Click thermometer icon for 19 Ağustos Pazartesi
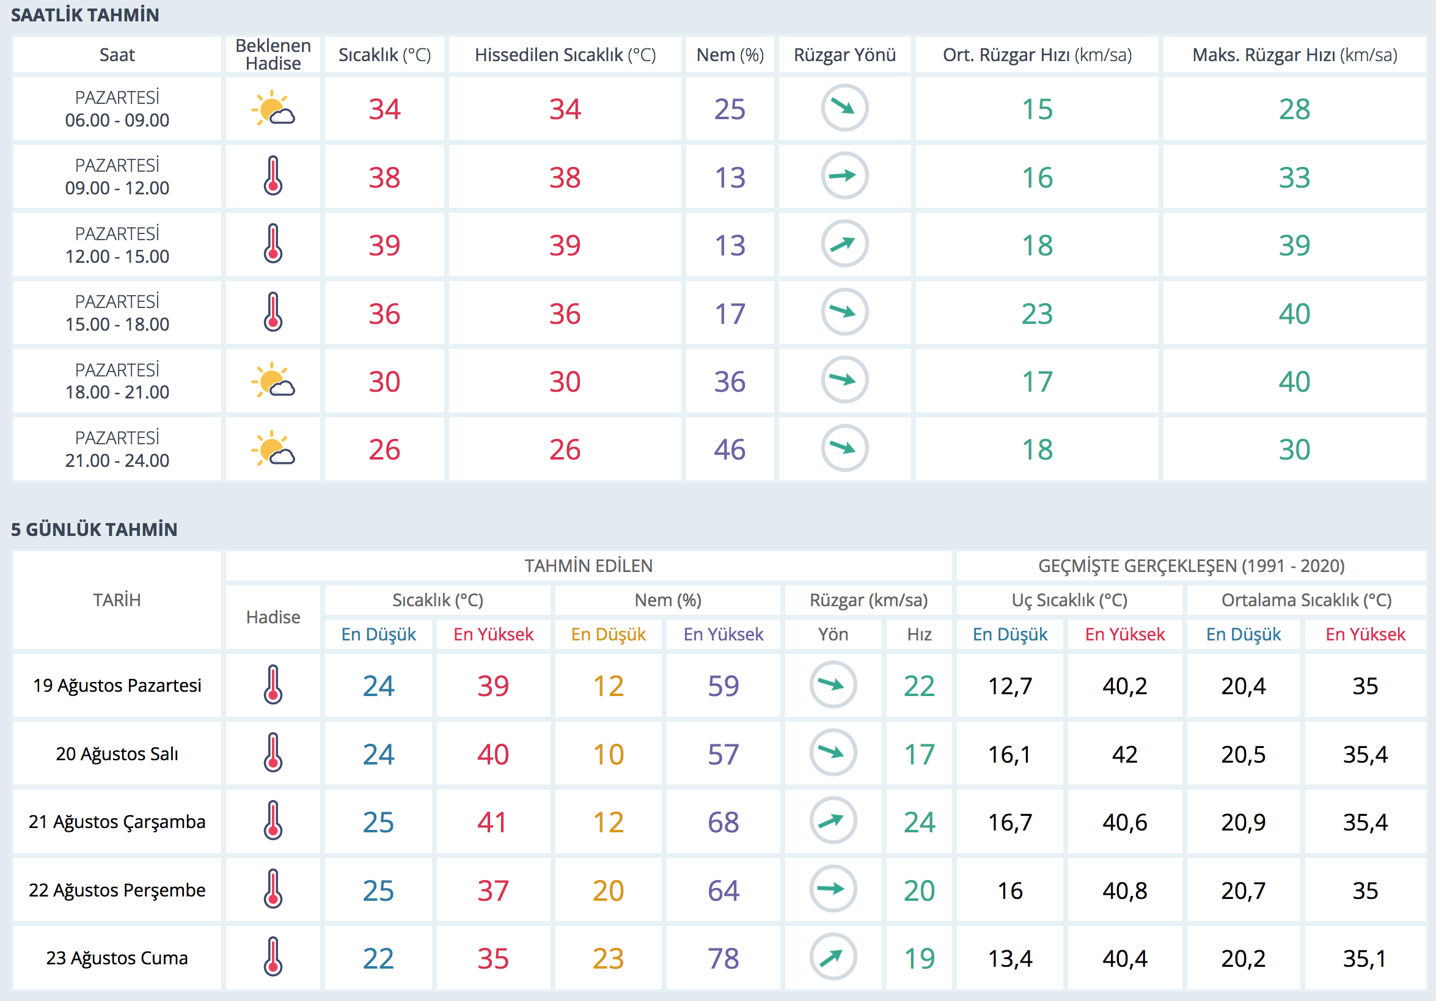This screenshot has height=1001, width=1436. pyautogui.click(x=273, y=685)
